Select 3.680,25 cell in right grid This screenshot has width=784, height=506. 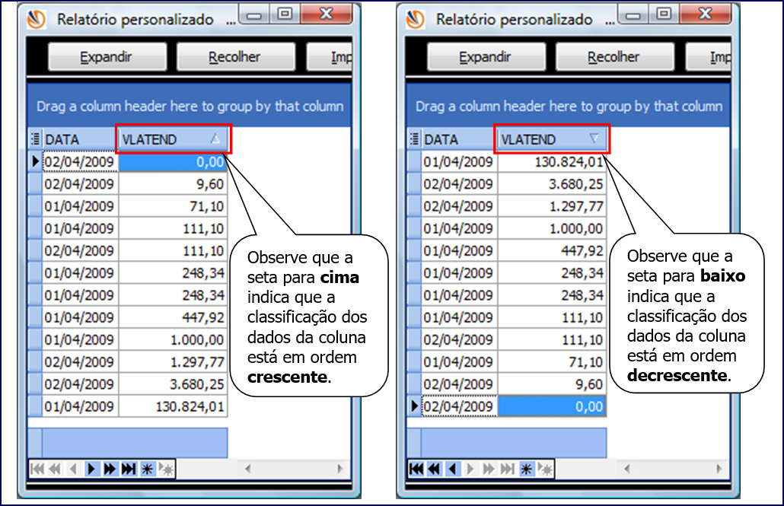552,184
